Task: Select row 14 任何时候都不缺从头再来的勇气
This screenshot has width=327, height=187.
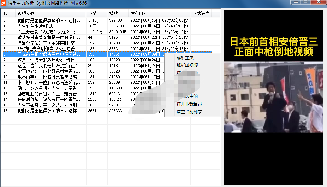Action: point(49,99)
